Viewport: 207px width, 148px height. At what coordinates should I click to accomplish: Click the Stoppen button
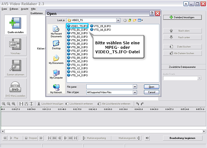click(x=31, y=138)
